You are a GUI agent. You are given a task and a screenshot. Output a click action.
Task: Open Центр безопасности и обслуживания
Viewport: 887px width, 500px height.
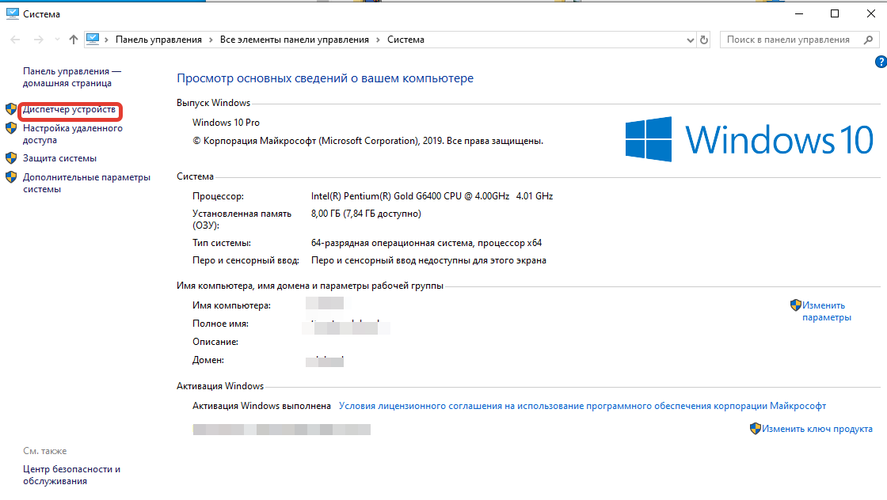[x=71, y=475]
